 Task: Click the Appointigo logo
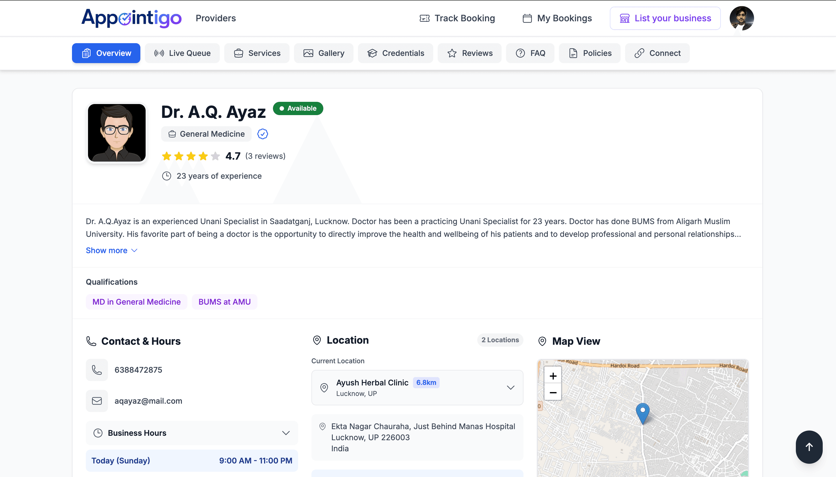[131, 18]
